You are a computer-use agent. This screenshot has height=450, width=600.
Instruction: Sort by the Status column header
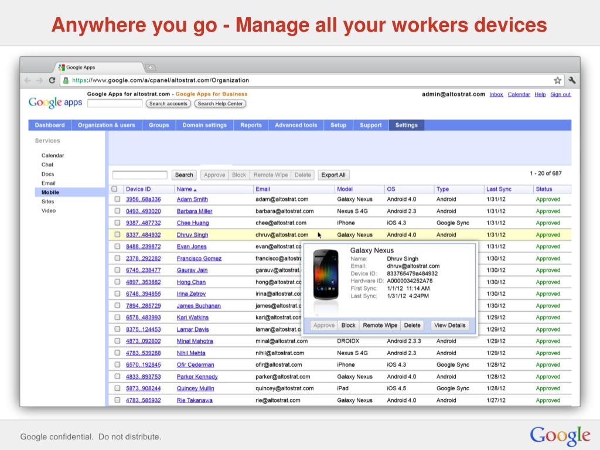pos(544,189)
